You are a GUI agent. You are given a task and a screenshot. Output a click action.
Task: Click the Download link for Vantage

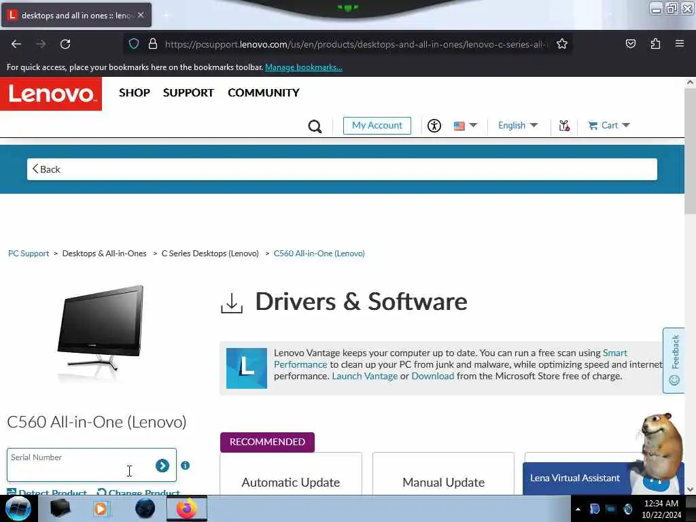[433, 376]
